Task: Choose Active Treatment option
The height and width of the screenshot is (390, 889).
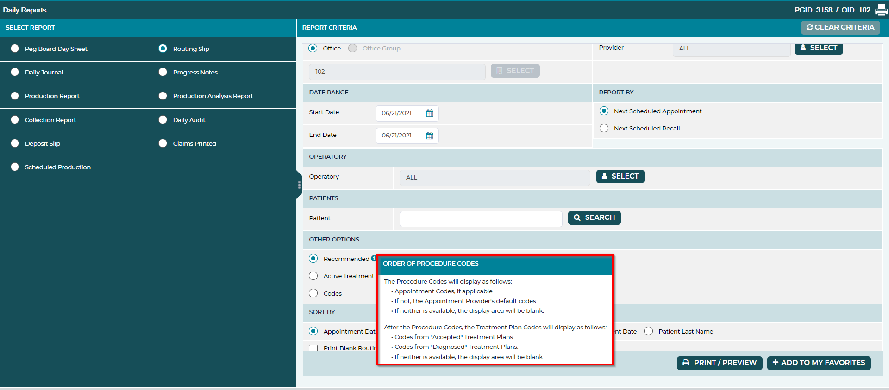Action: tap(313, 276)
